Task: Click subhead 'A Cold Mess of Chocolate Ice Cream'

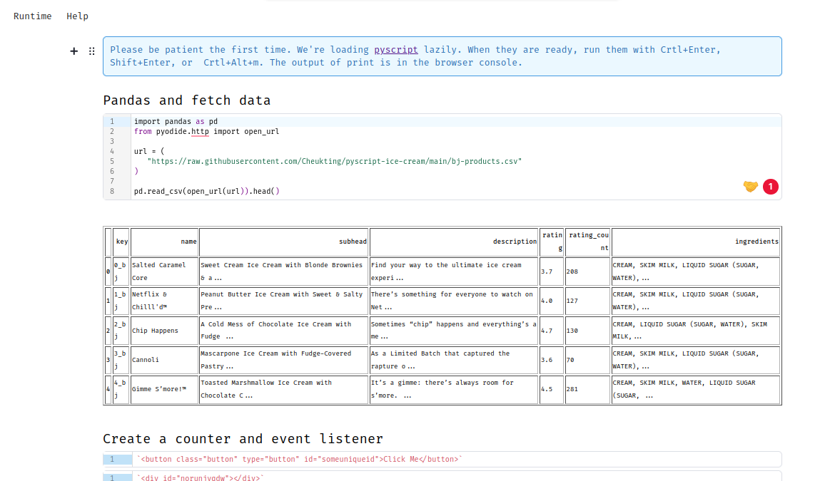Action: (284, 331)
